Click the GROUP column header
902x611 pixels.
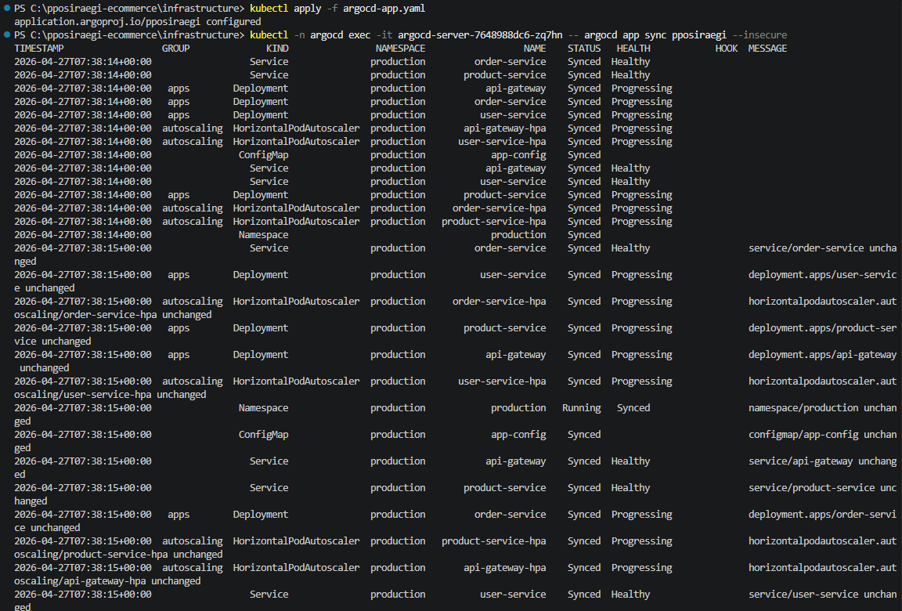click(175, 49)
